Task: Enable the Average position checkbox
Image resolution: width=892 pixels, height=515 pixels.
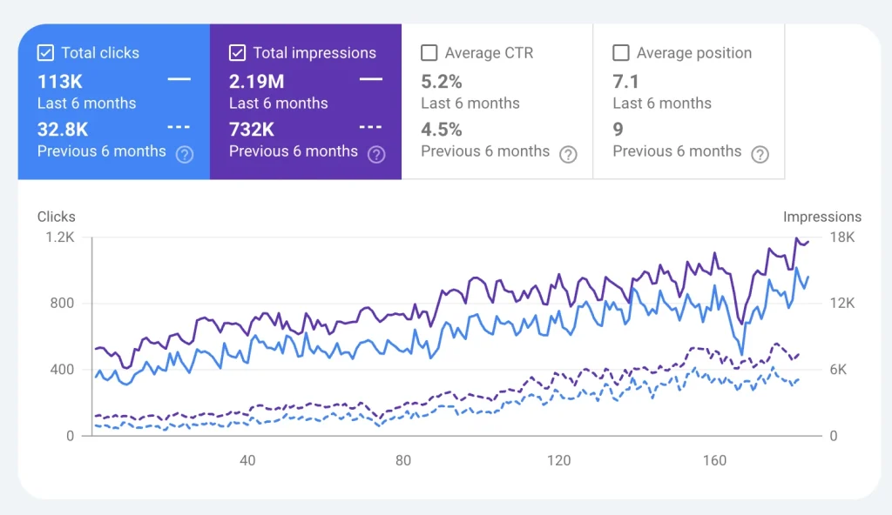Action: (x=620, y=53)
